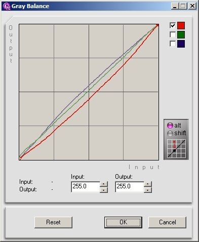
Task: Increase Output value with up arrow
Action: pyautogui.click(x=148, y=184)
